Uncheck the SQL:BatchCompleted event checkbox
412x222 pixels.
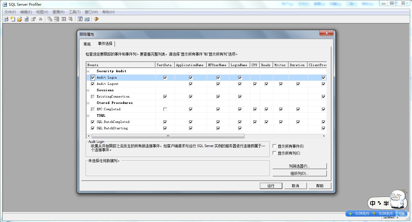coord(93,122)
